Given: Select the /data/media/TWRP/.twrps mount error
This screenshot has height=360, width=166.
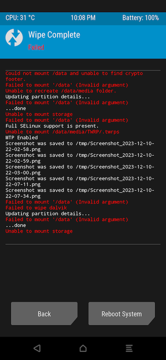Looking at the screenshot, I should [63, 132].
